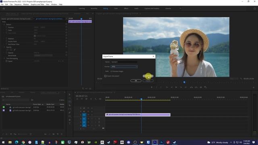Expand the Opacity effect section
The image size is (258, 145).
coord(4,47)
